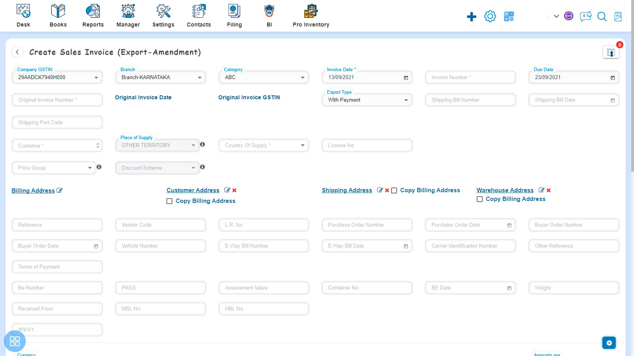
Task: Click the search magnifier icon
Action: (602, 17)
